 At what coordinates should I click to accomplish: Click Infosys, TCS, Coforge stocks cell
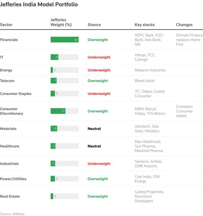(x=145, y=57)
